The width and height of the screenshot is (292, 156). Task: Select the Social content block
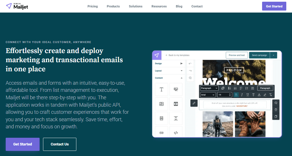tap(162, 132)
